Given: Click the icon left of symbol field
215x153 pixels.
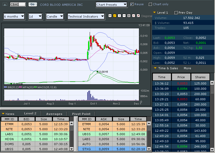Looking at the screenshot, I should pyautogui.click(x=5, y=4).
